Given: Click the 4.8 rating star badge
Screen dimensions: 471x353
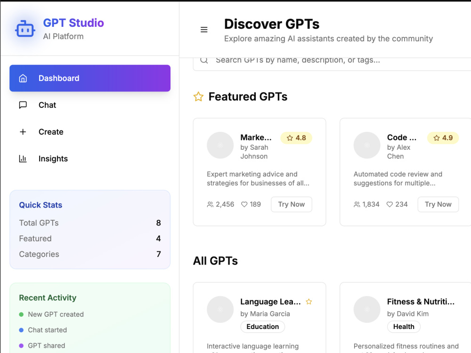Looking at the screenshot, I should [296, 138].
